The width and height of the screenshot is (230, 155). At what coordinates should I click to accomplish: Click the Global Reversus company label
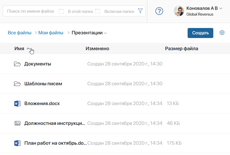click(200, 14)
